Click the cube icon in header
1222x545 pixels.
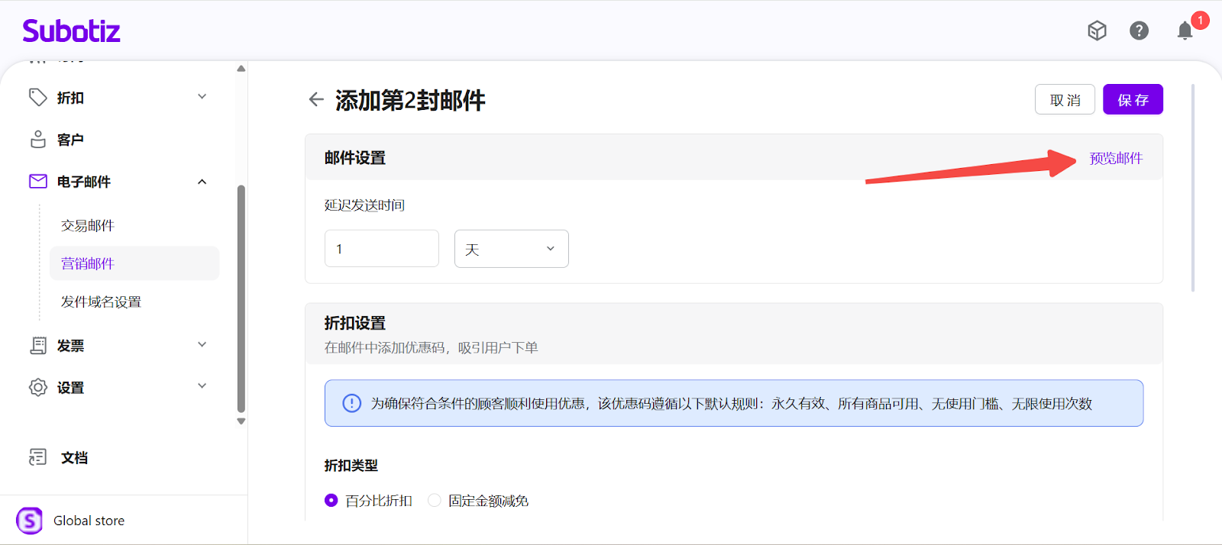[x=1097, y=31]
